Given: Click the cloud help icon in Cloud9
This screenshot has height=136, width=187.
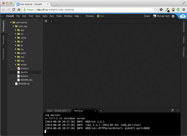Looking at the screenshot, I should [183, 16].
